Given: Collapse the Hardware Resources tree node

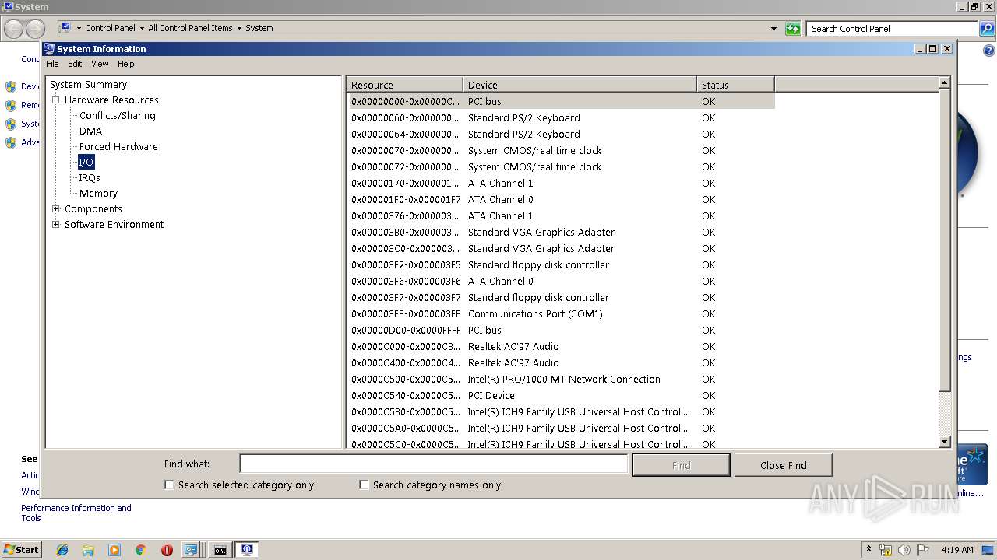Looking at the screenshot, I should (x=56, y=100).
